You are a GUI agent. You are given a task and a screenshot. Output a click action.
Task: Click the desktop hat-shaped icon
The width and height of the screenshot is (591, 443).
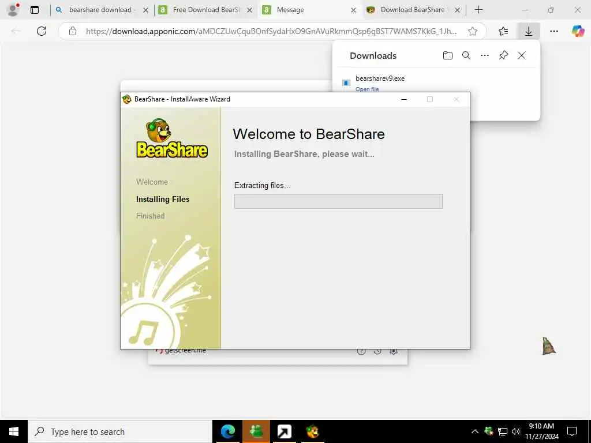[x=549, y=346]
